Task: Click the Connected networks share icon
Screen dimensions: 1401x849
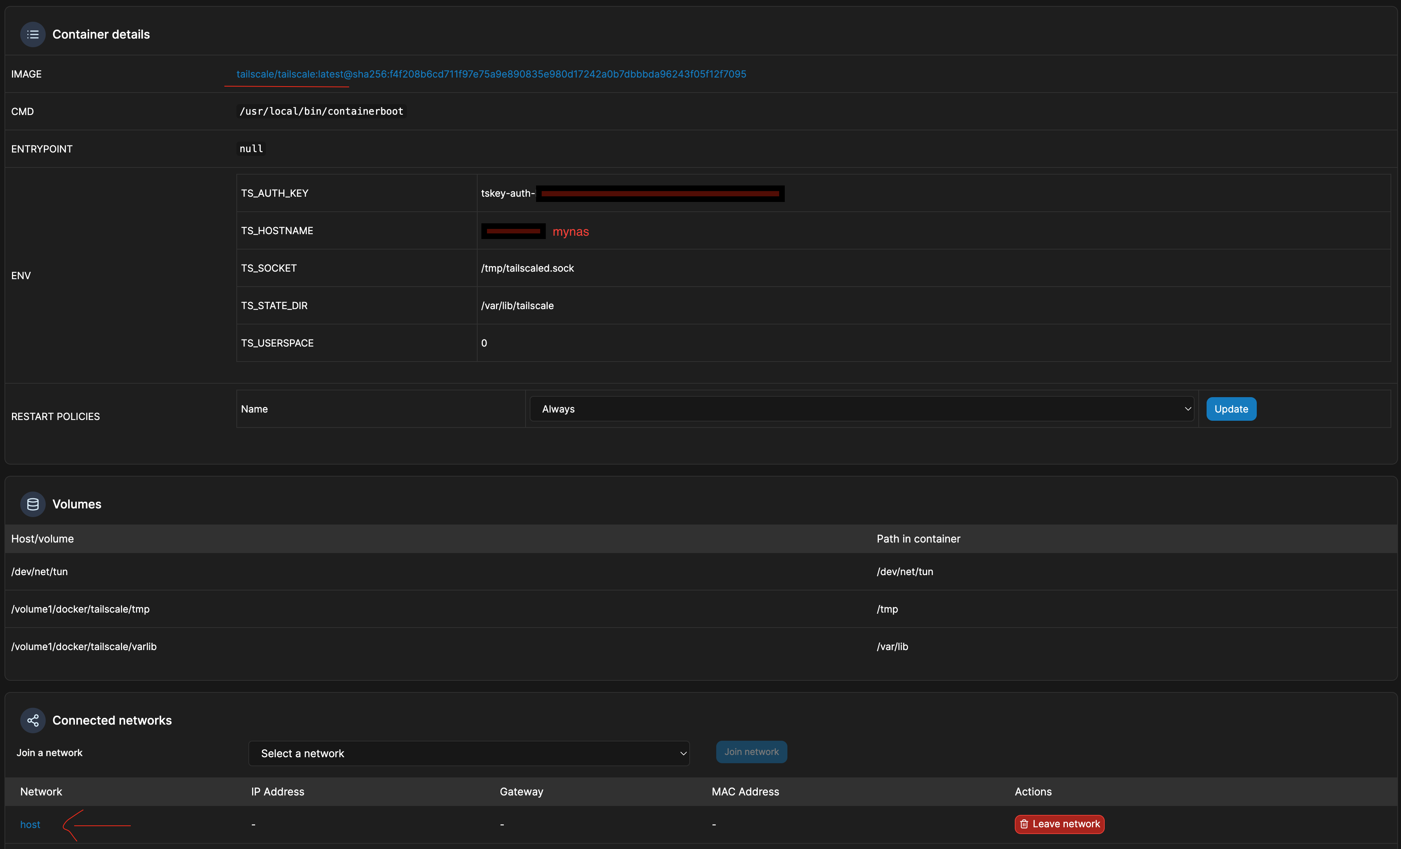Action: tap(33, 720)
